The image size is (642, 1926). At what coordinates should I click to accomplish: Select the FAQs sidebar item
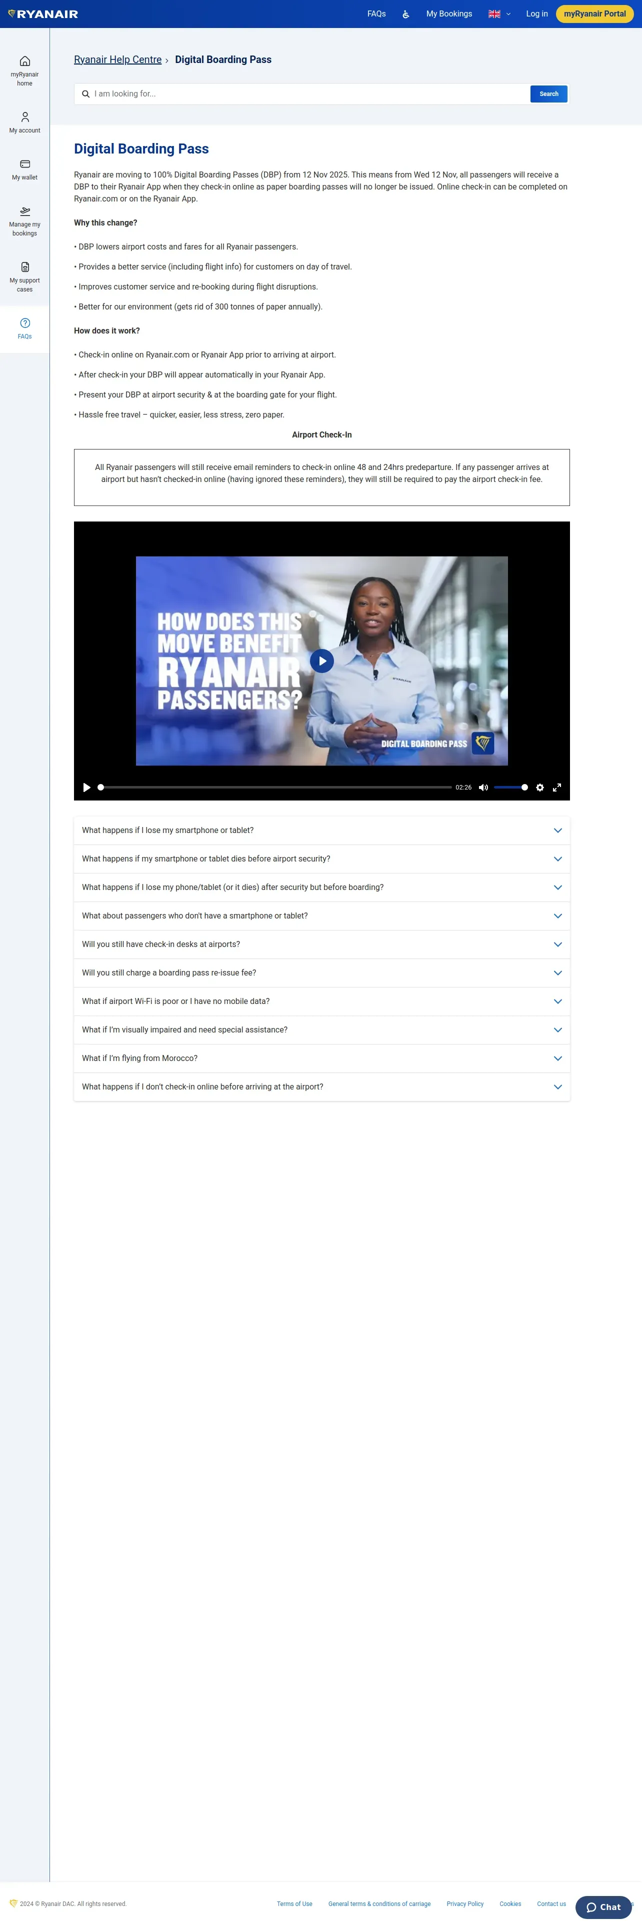24,328
